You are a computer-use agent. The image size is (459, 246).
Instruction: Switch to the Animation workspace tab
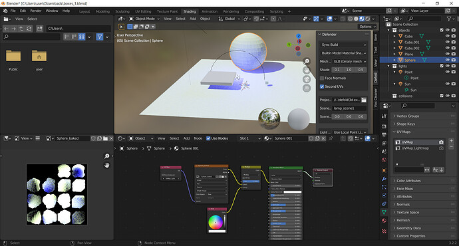[x=210, y=11]
